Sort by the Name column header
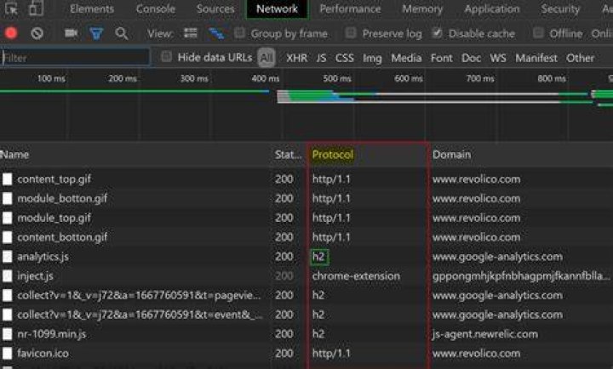Image resolution: width=613 pixels, height=369 pixels. pos(14,155)
